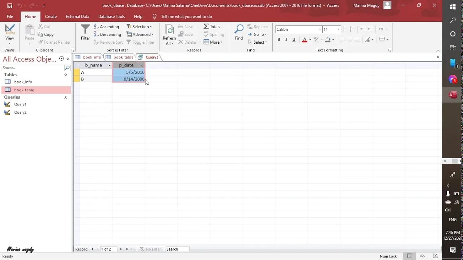The height and width of the screenshot is (260, 463).
Task: Open font size 11 dropdown
Action: click(339, 29)
